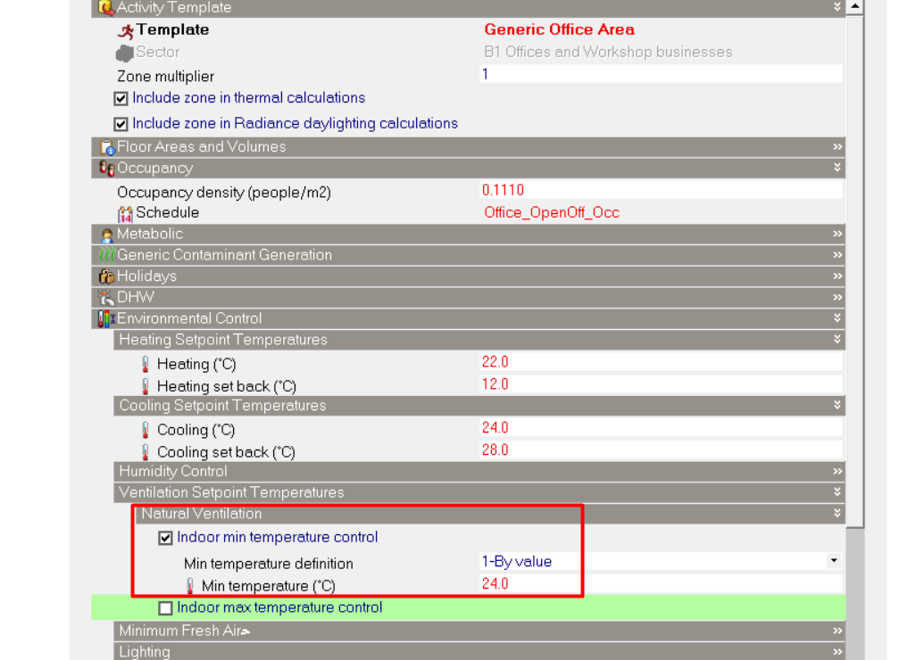Screen dimensions: 900x660
Task: Click the Zone multiplier input field
Action: tap(661, 74)
